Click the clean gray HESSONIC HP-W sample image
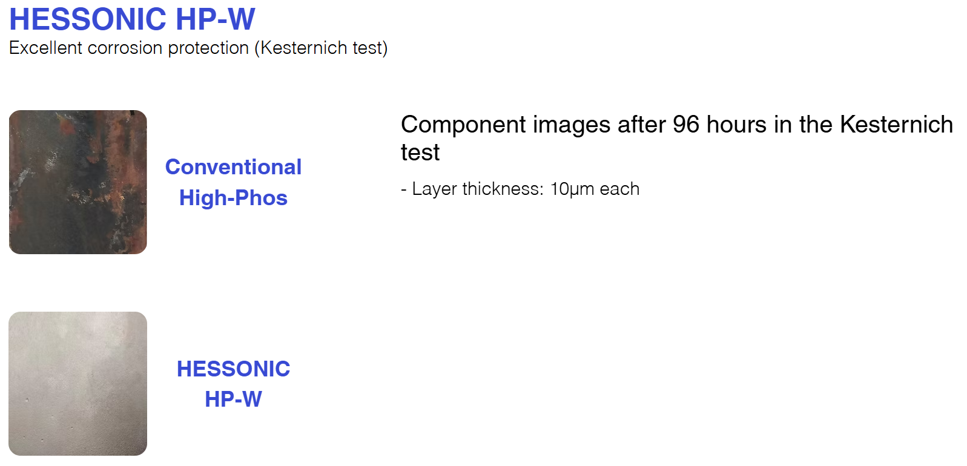 point(78,383)
